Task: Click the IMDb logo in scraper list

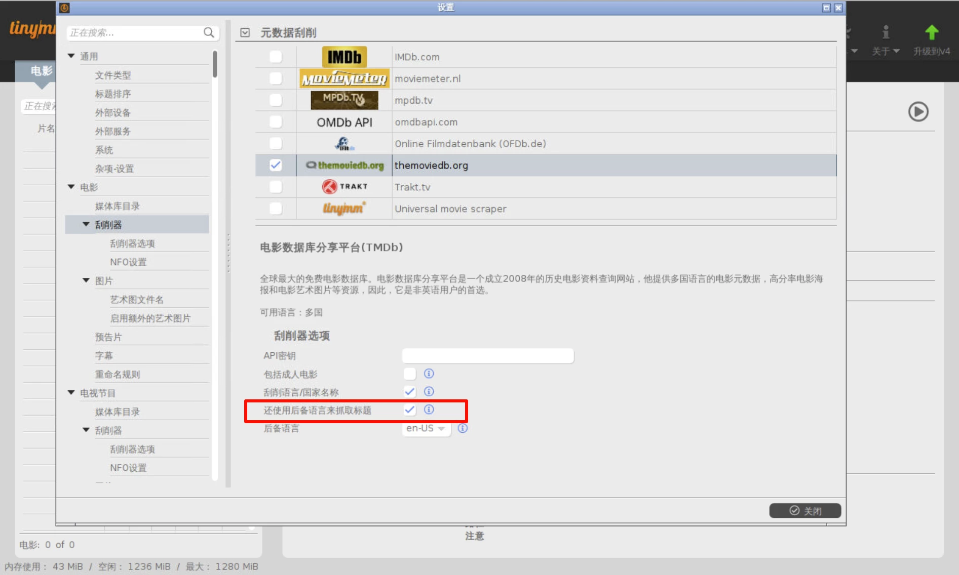Action: point(344,57)
